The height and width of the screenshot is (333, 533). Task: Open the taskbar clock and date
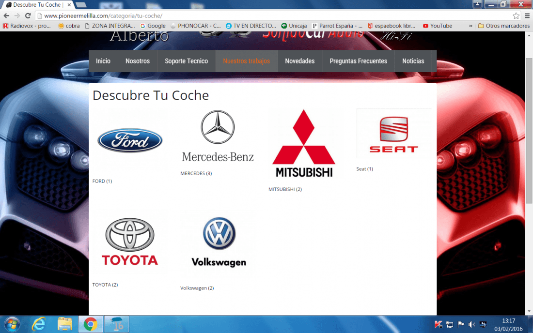(508, 325)
